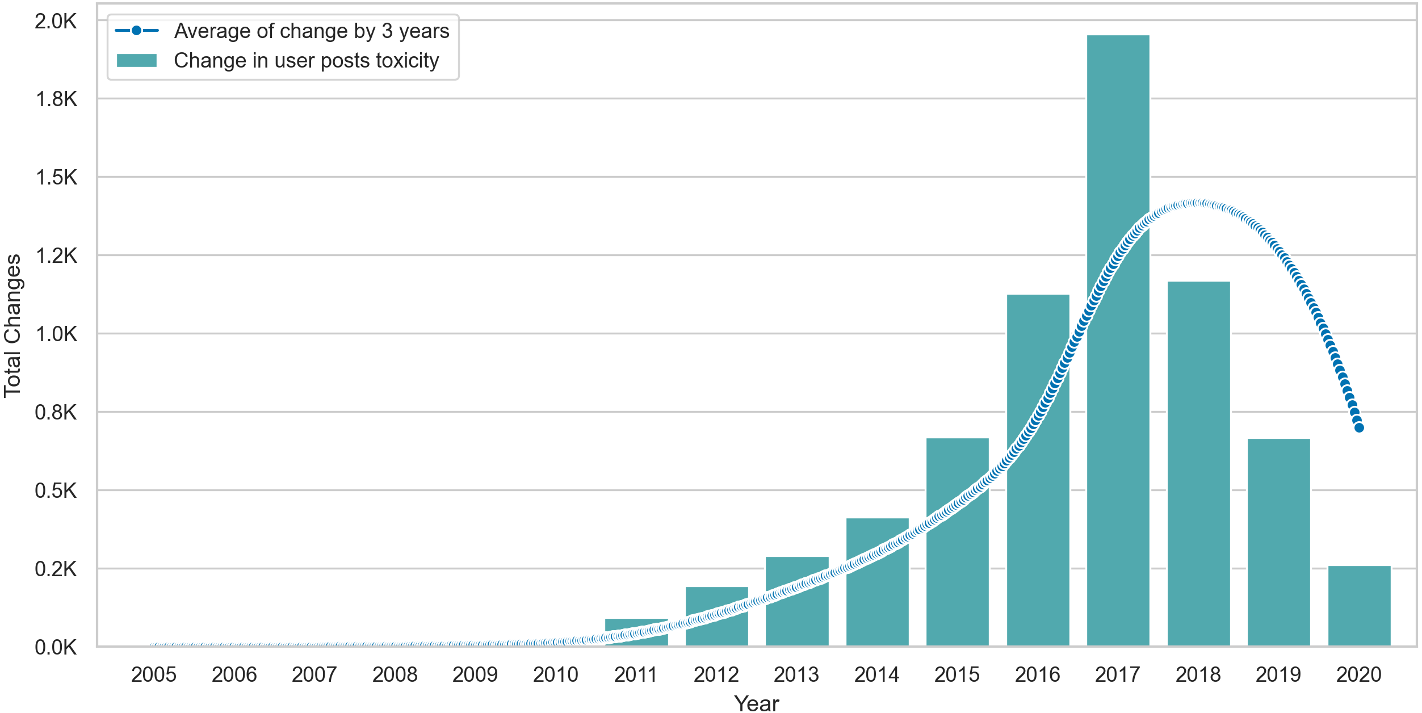The width and height of the screenshot is (1422, 713).
Task: Click the 2017 toxicity change bar
Action: 1118,341
